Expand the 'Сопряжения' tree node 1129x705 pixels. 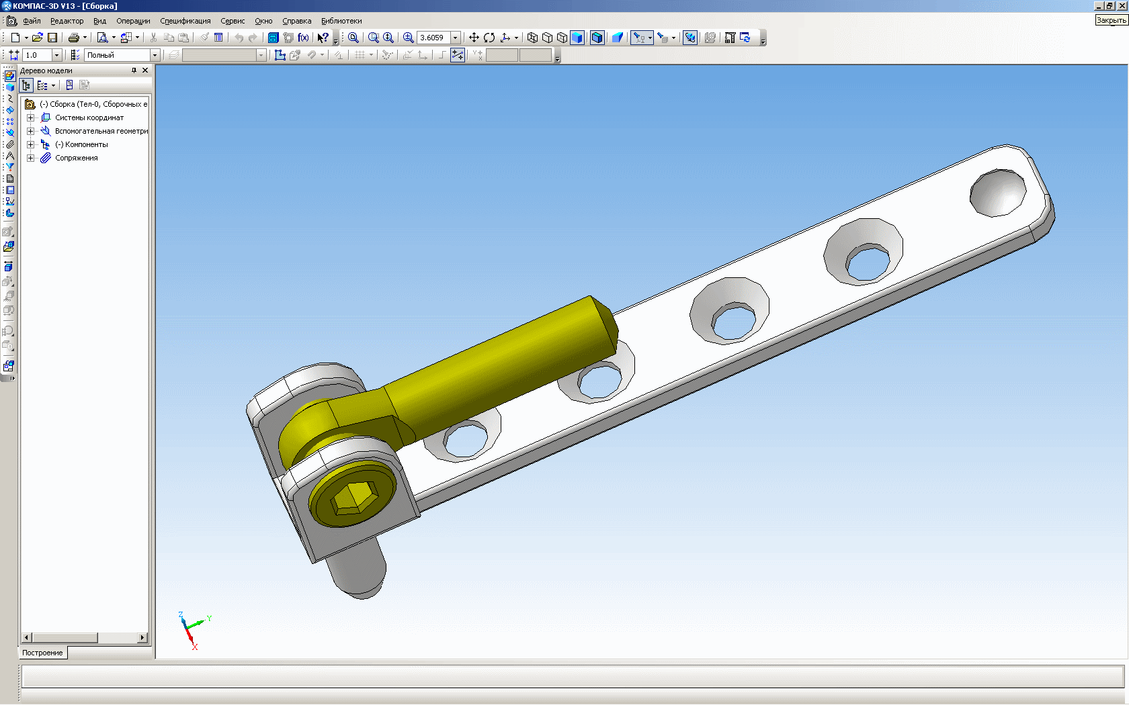click(30, 158)
